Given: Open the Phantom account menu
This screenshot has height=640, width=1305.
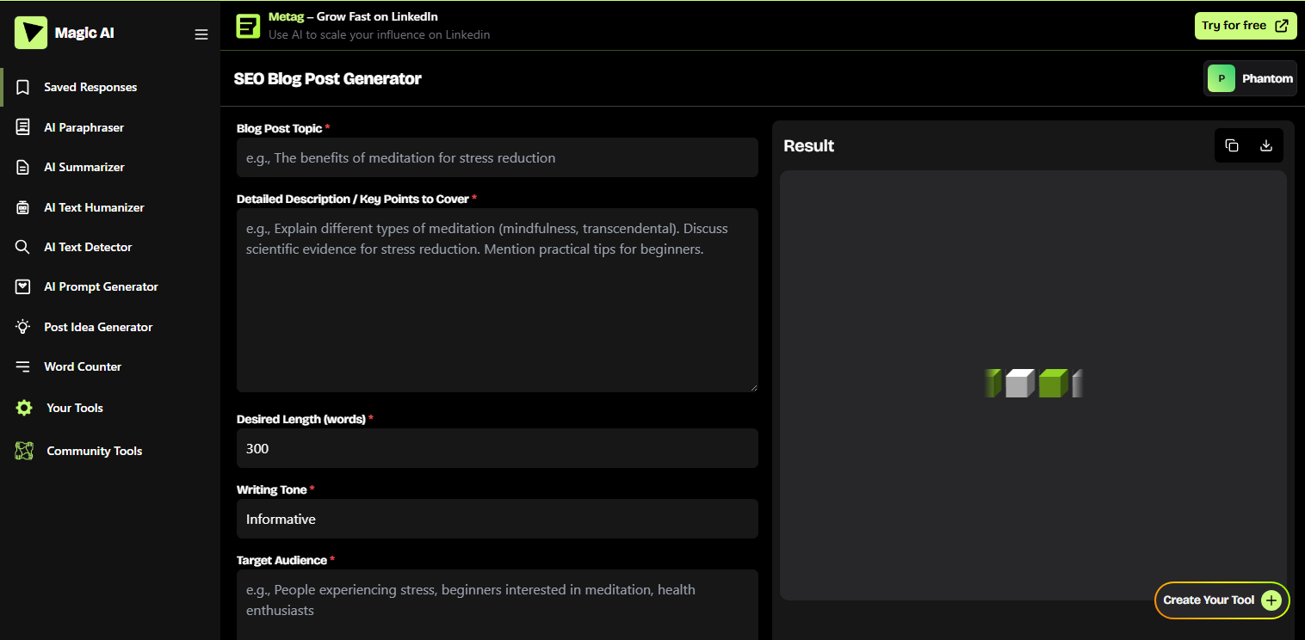Looking at the screenshot, I should coord(1250,77).
